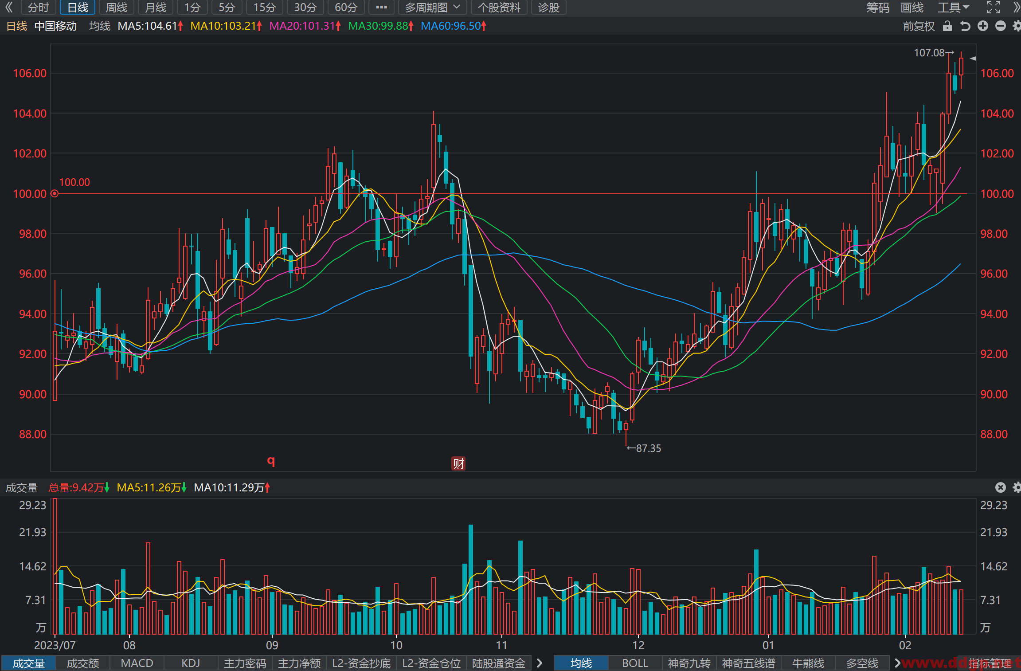Viewport: 1021px width, 671px height.
Task: Click the 中国移动 stock name
Action: (x=56, y=26)
